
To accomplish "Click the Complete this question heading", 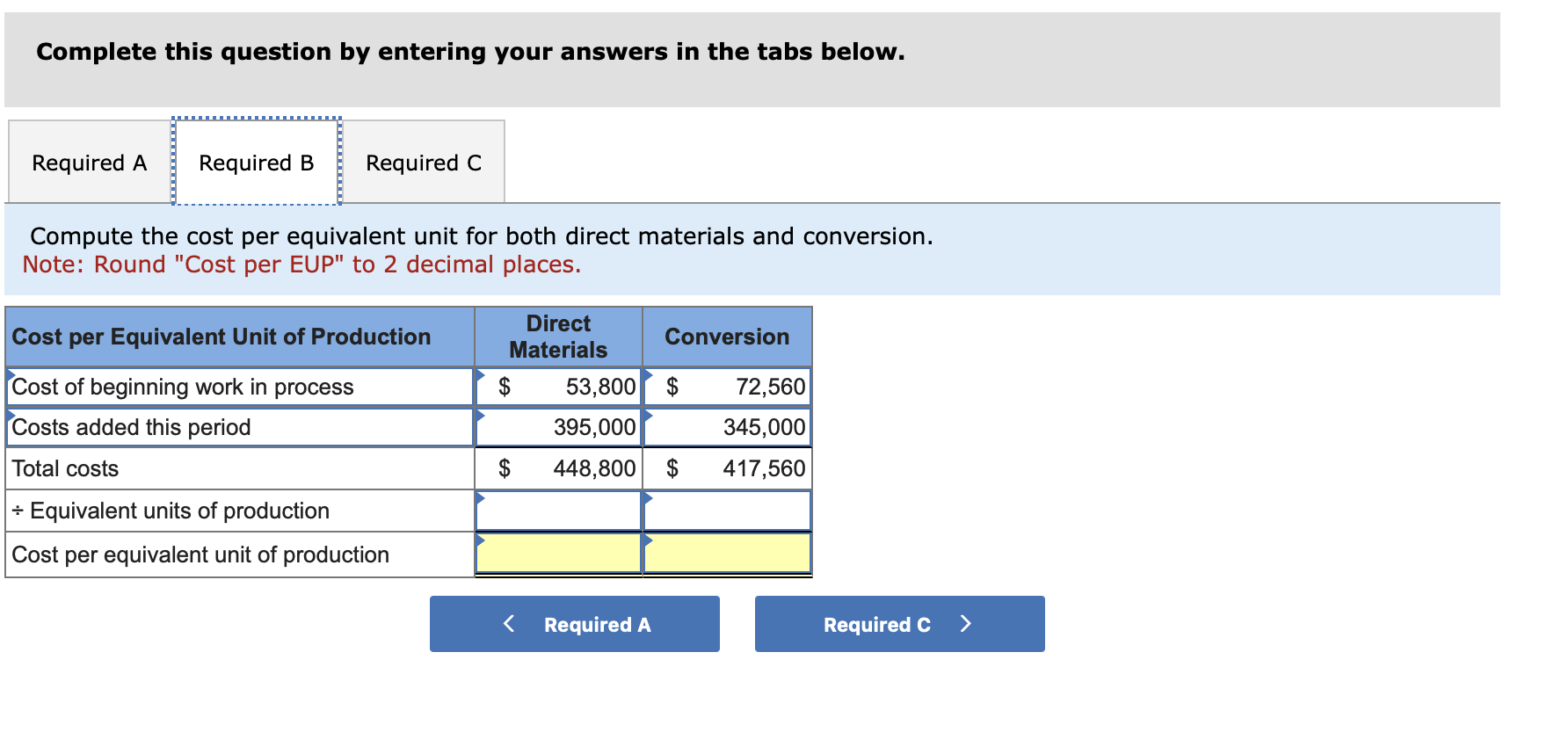I will (x=470, y=52).
